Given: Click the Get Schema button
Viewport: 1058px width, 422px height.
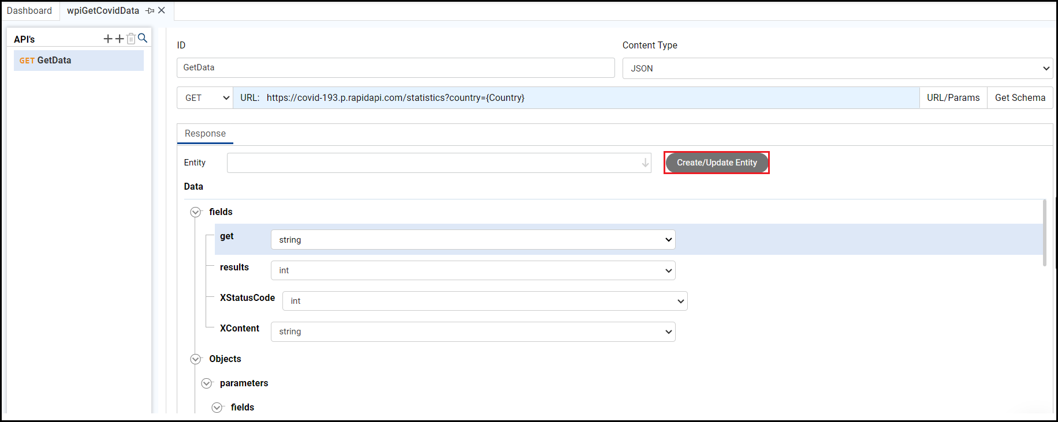Looking at the screenshot, I should click(1020, 98).
